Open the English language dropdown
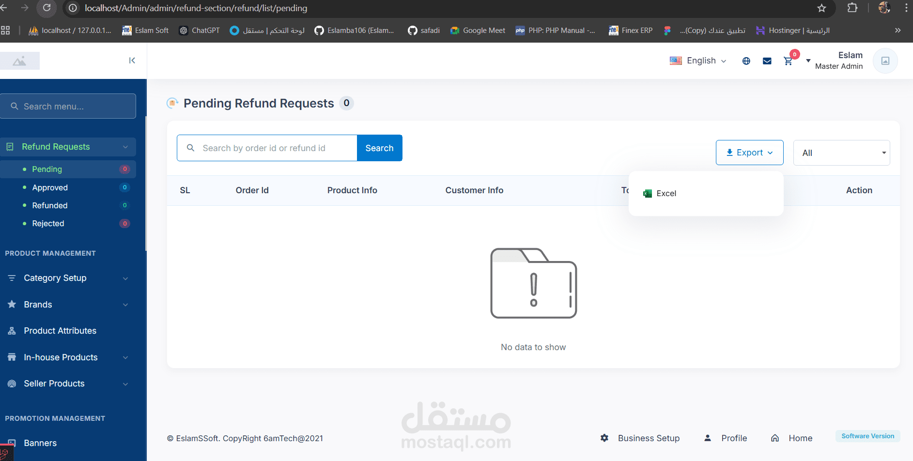913x461 pixels. [698, 61]
